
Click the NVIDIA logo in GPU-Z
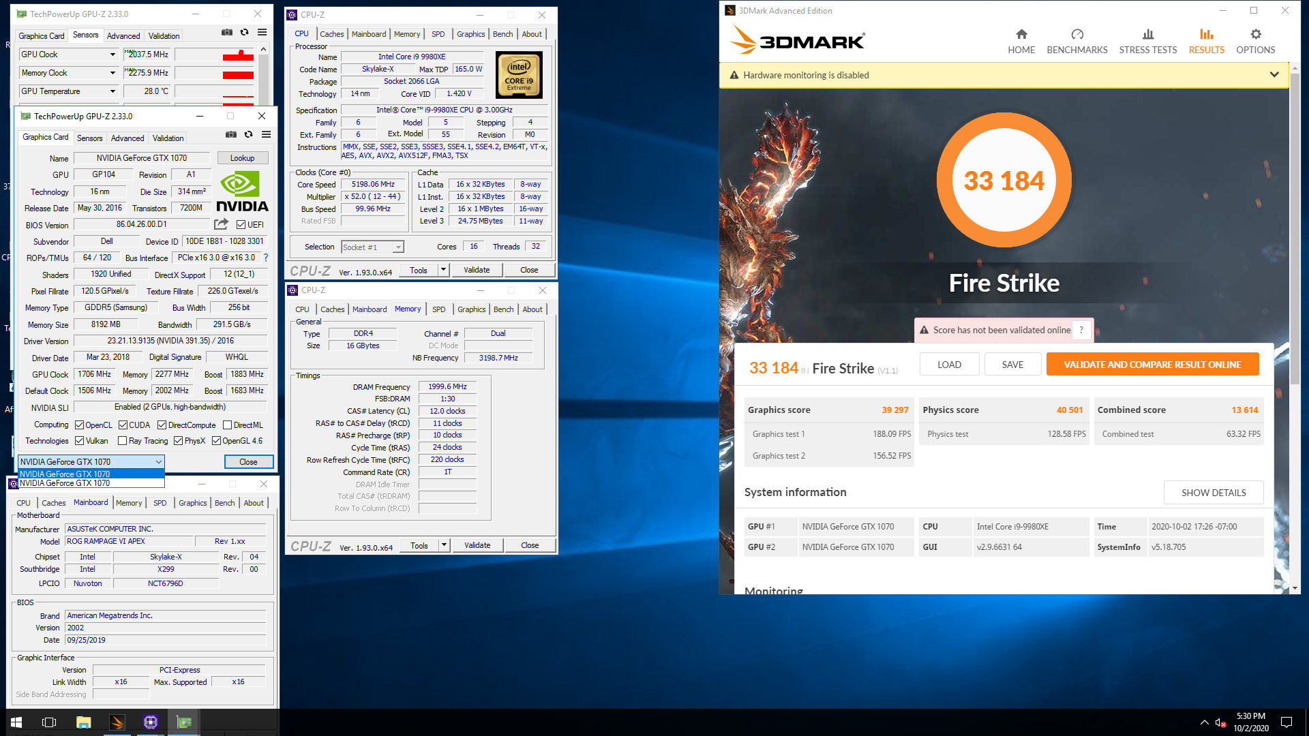(242, 191)
